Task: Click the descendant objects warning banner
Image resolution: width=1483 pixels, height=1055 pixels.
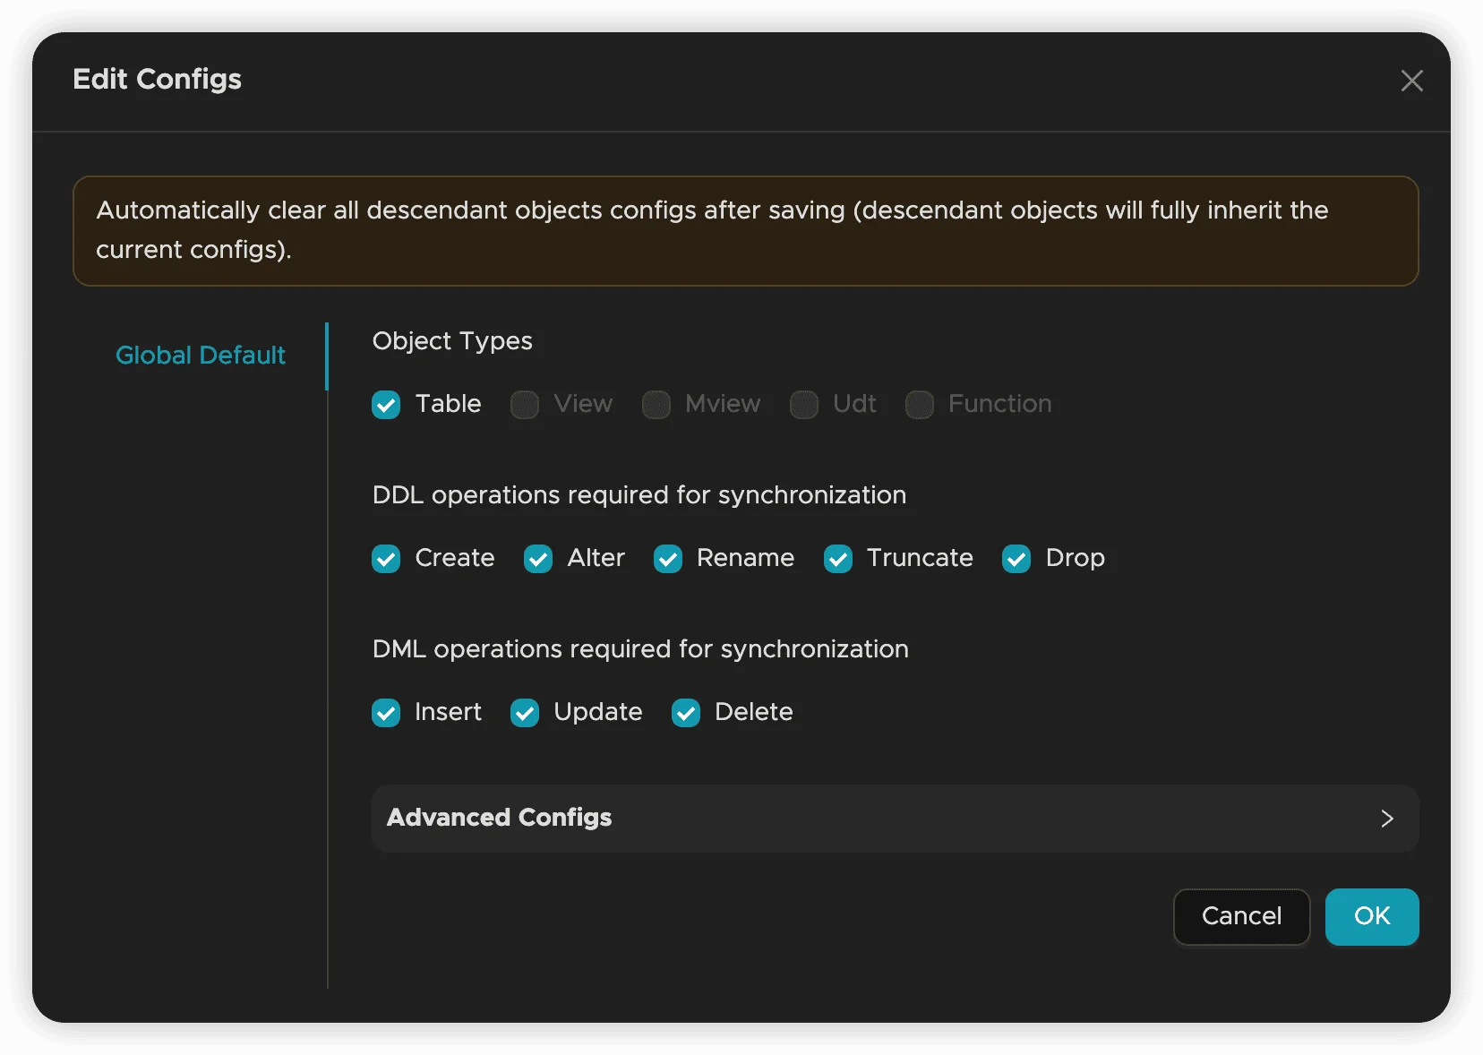Action: pos(745,231)
